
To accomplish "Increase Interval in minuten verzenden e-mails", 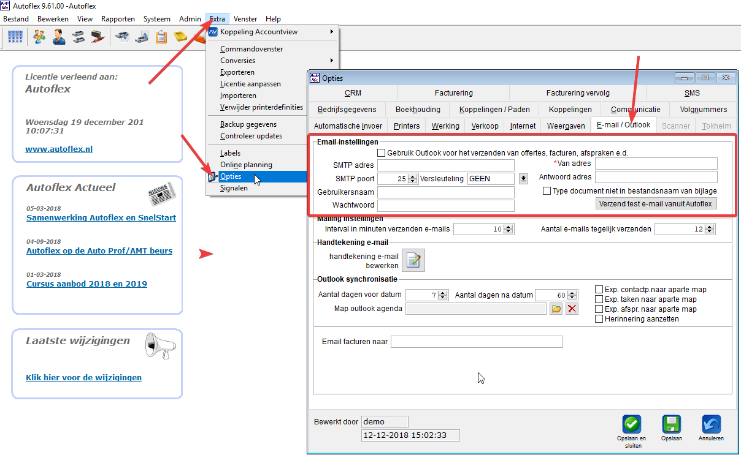I will click(509, 227).
